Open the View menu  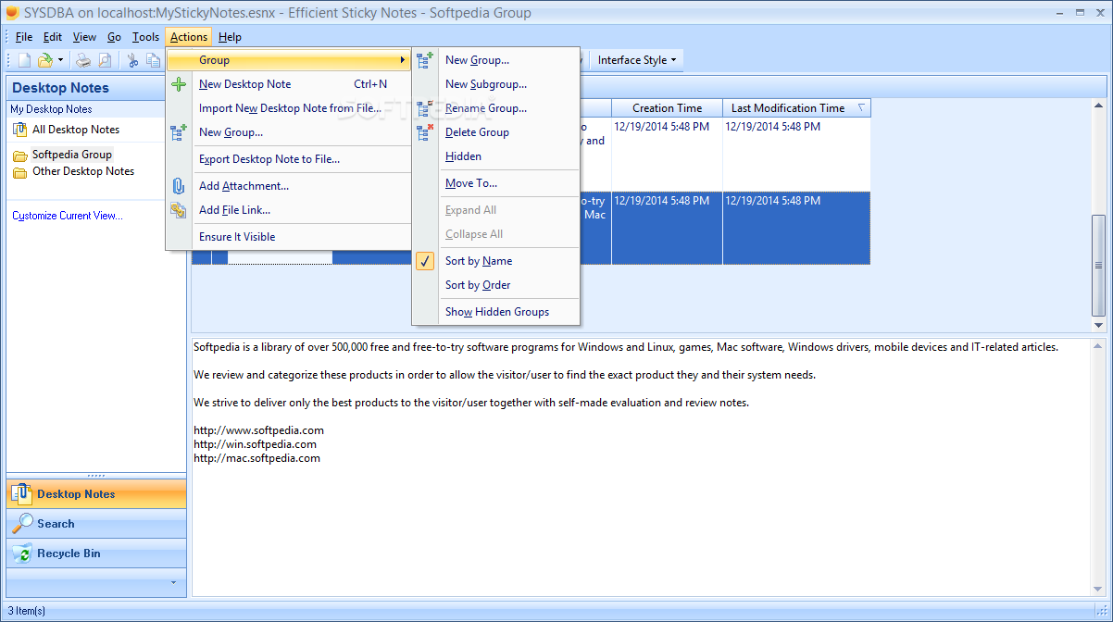click(84, 37)
